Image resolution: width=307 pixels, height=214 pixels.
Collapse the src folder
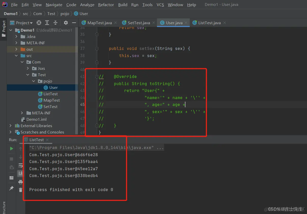(16, 56)
